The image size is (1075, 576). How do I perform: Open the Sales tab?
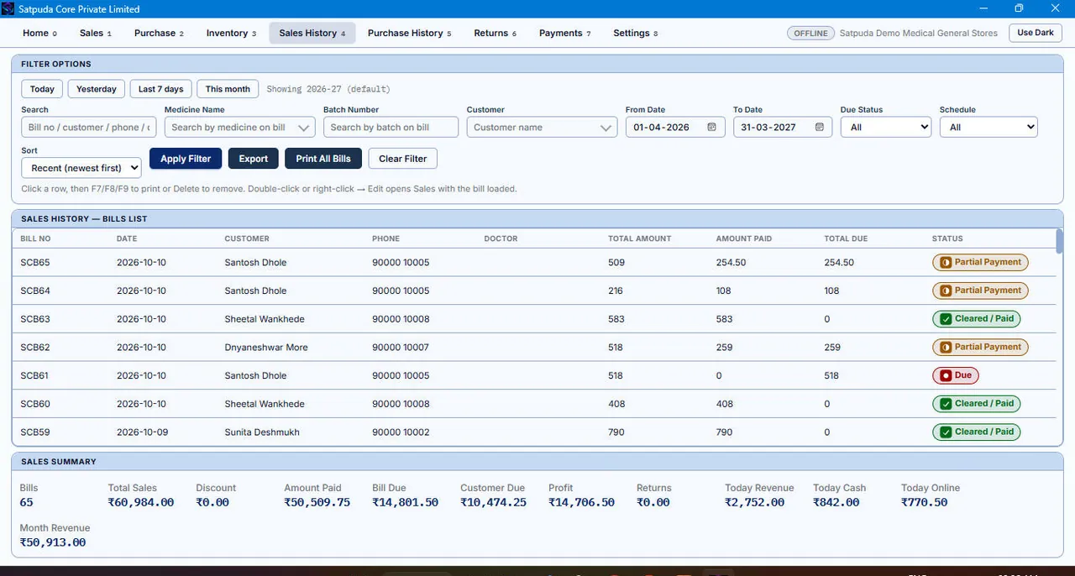[x=96, y=33]
